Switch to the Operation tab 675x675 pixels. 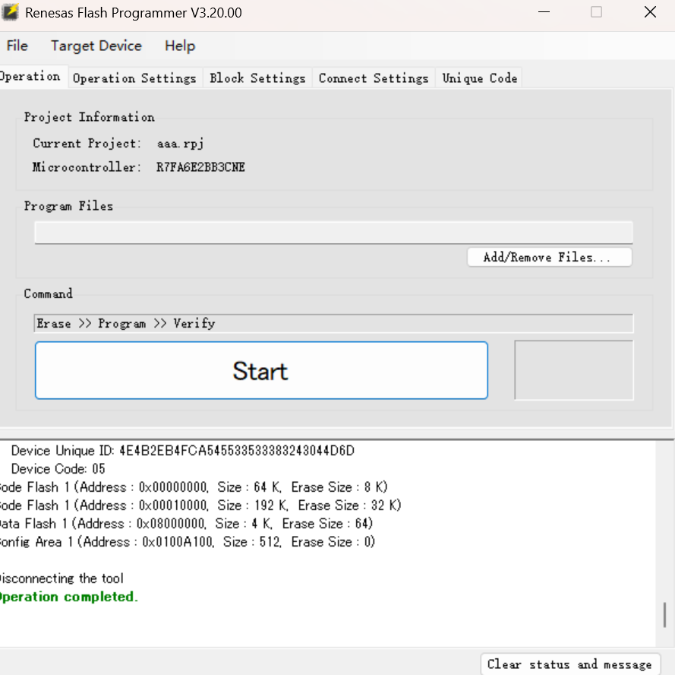tap(33, 77)
